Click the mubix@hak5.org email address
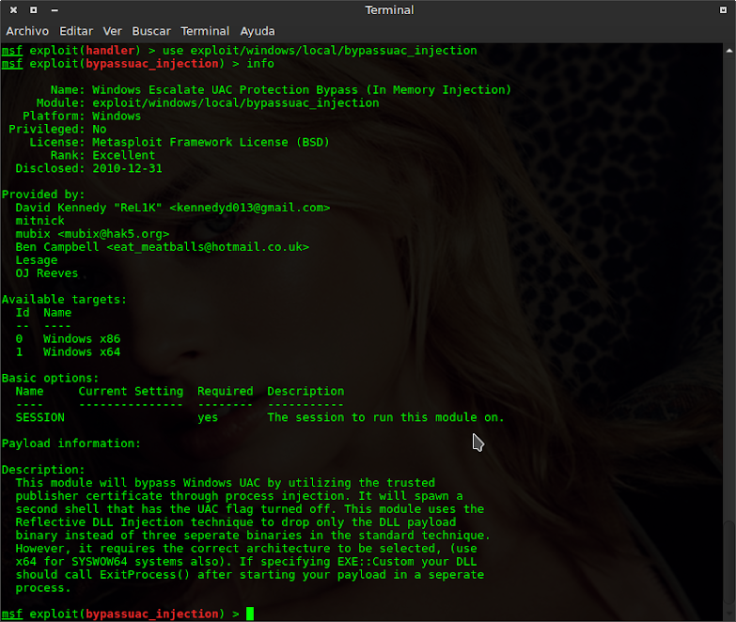 [113, 234]
